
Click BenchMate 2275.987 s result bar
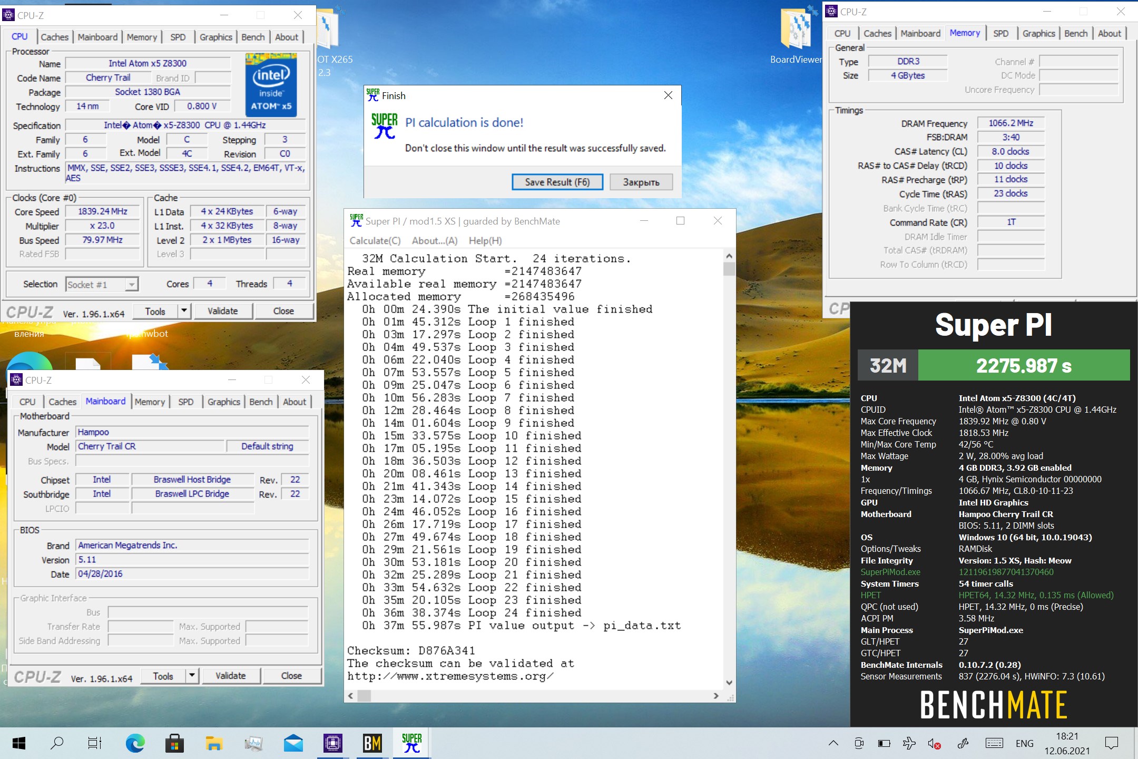[1024, 365]
